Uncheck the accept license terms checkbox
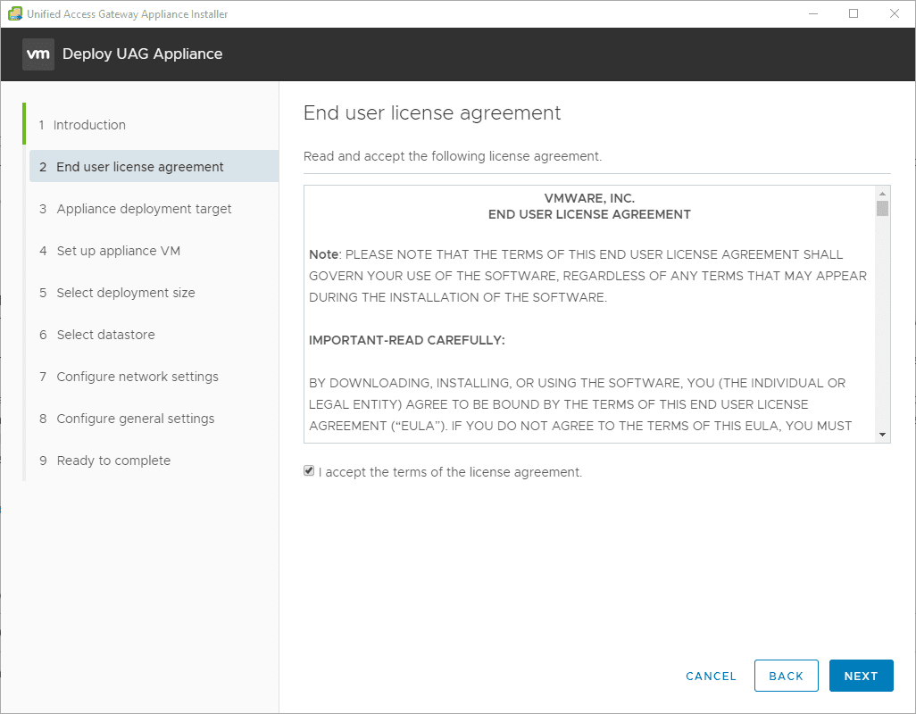The image size is (916, 714). (x=309, y=471)
